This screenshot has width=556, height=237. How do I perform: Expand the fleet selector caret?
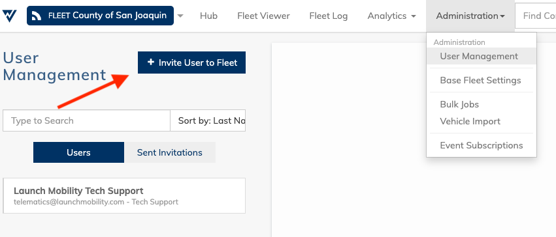[x=180, y=16]
